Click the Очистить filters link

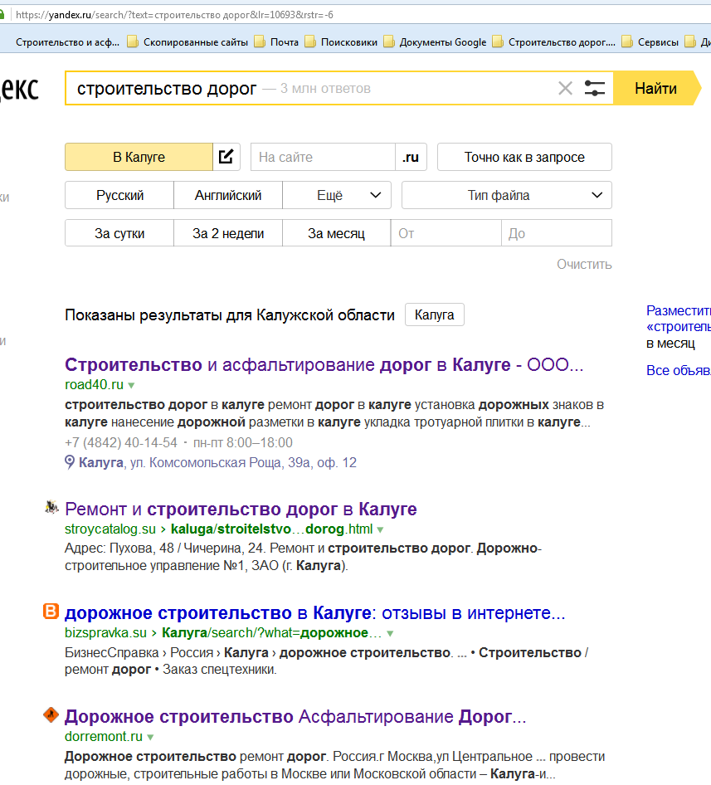tap(584, 265)
